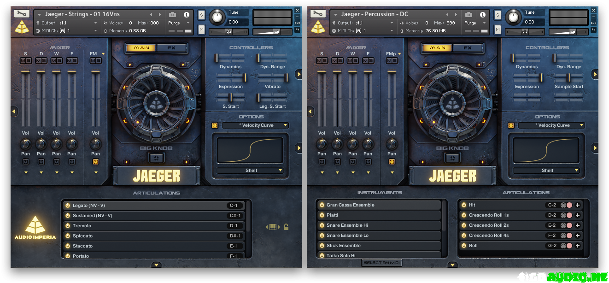Expand the arrow below Strings articulations list
The width and height of the screenshot is (609, 283).
[x=157, y=265]
